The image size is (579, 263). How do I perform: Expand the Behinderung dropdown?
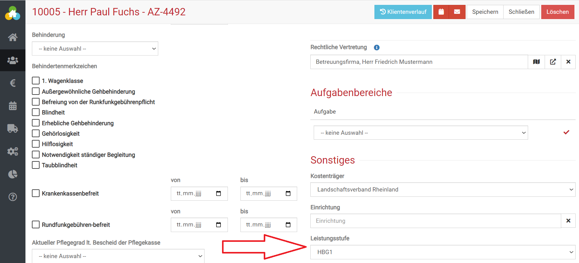coord(95,49)
